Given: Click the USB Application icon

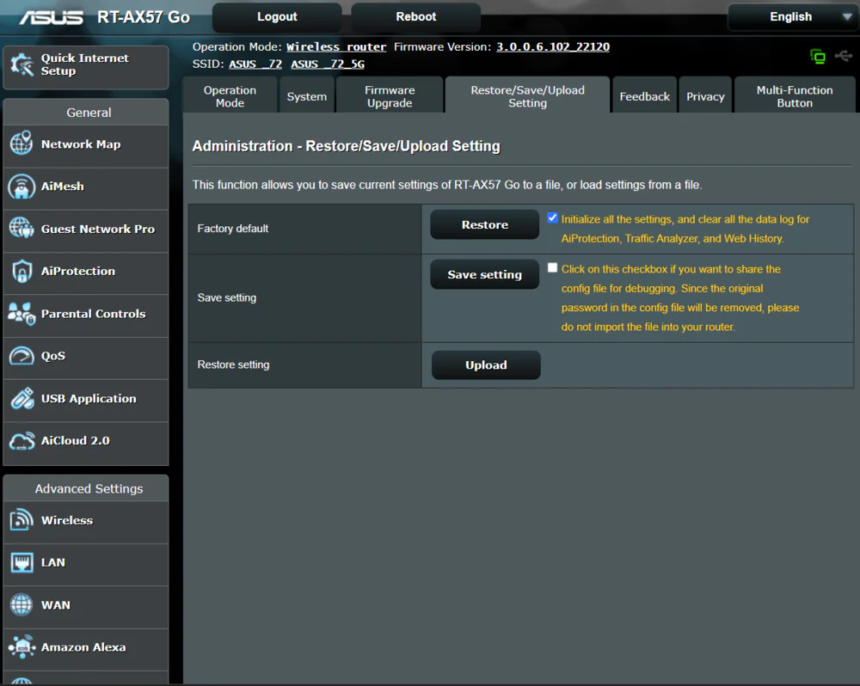Looking at the screenshot, I should pos(22,398).
